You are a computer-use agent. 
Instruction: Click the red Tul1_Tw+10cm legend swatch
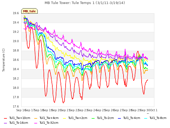click(x=5, y=118)
